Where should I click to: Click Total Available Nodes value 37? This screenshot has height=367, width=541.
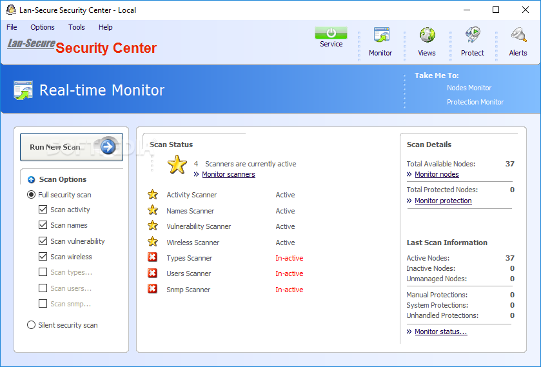tap(509, 164)
